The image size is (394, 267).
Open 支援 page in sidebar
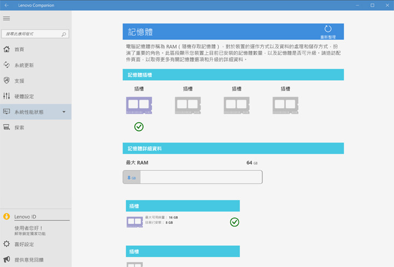(x=19, y=81)
